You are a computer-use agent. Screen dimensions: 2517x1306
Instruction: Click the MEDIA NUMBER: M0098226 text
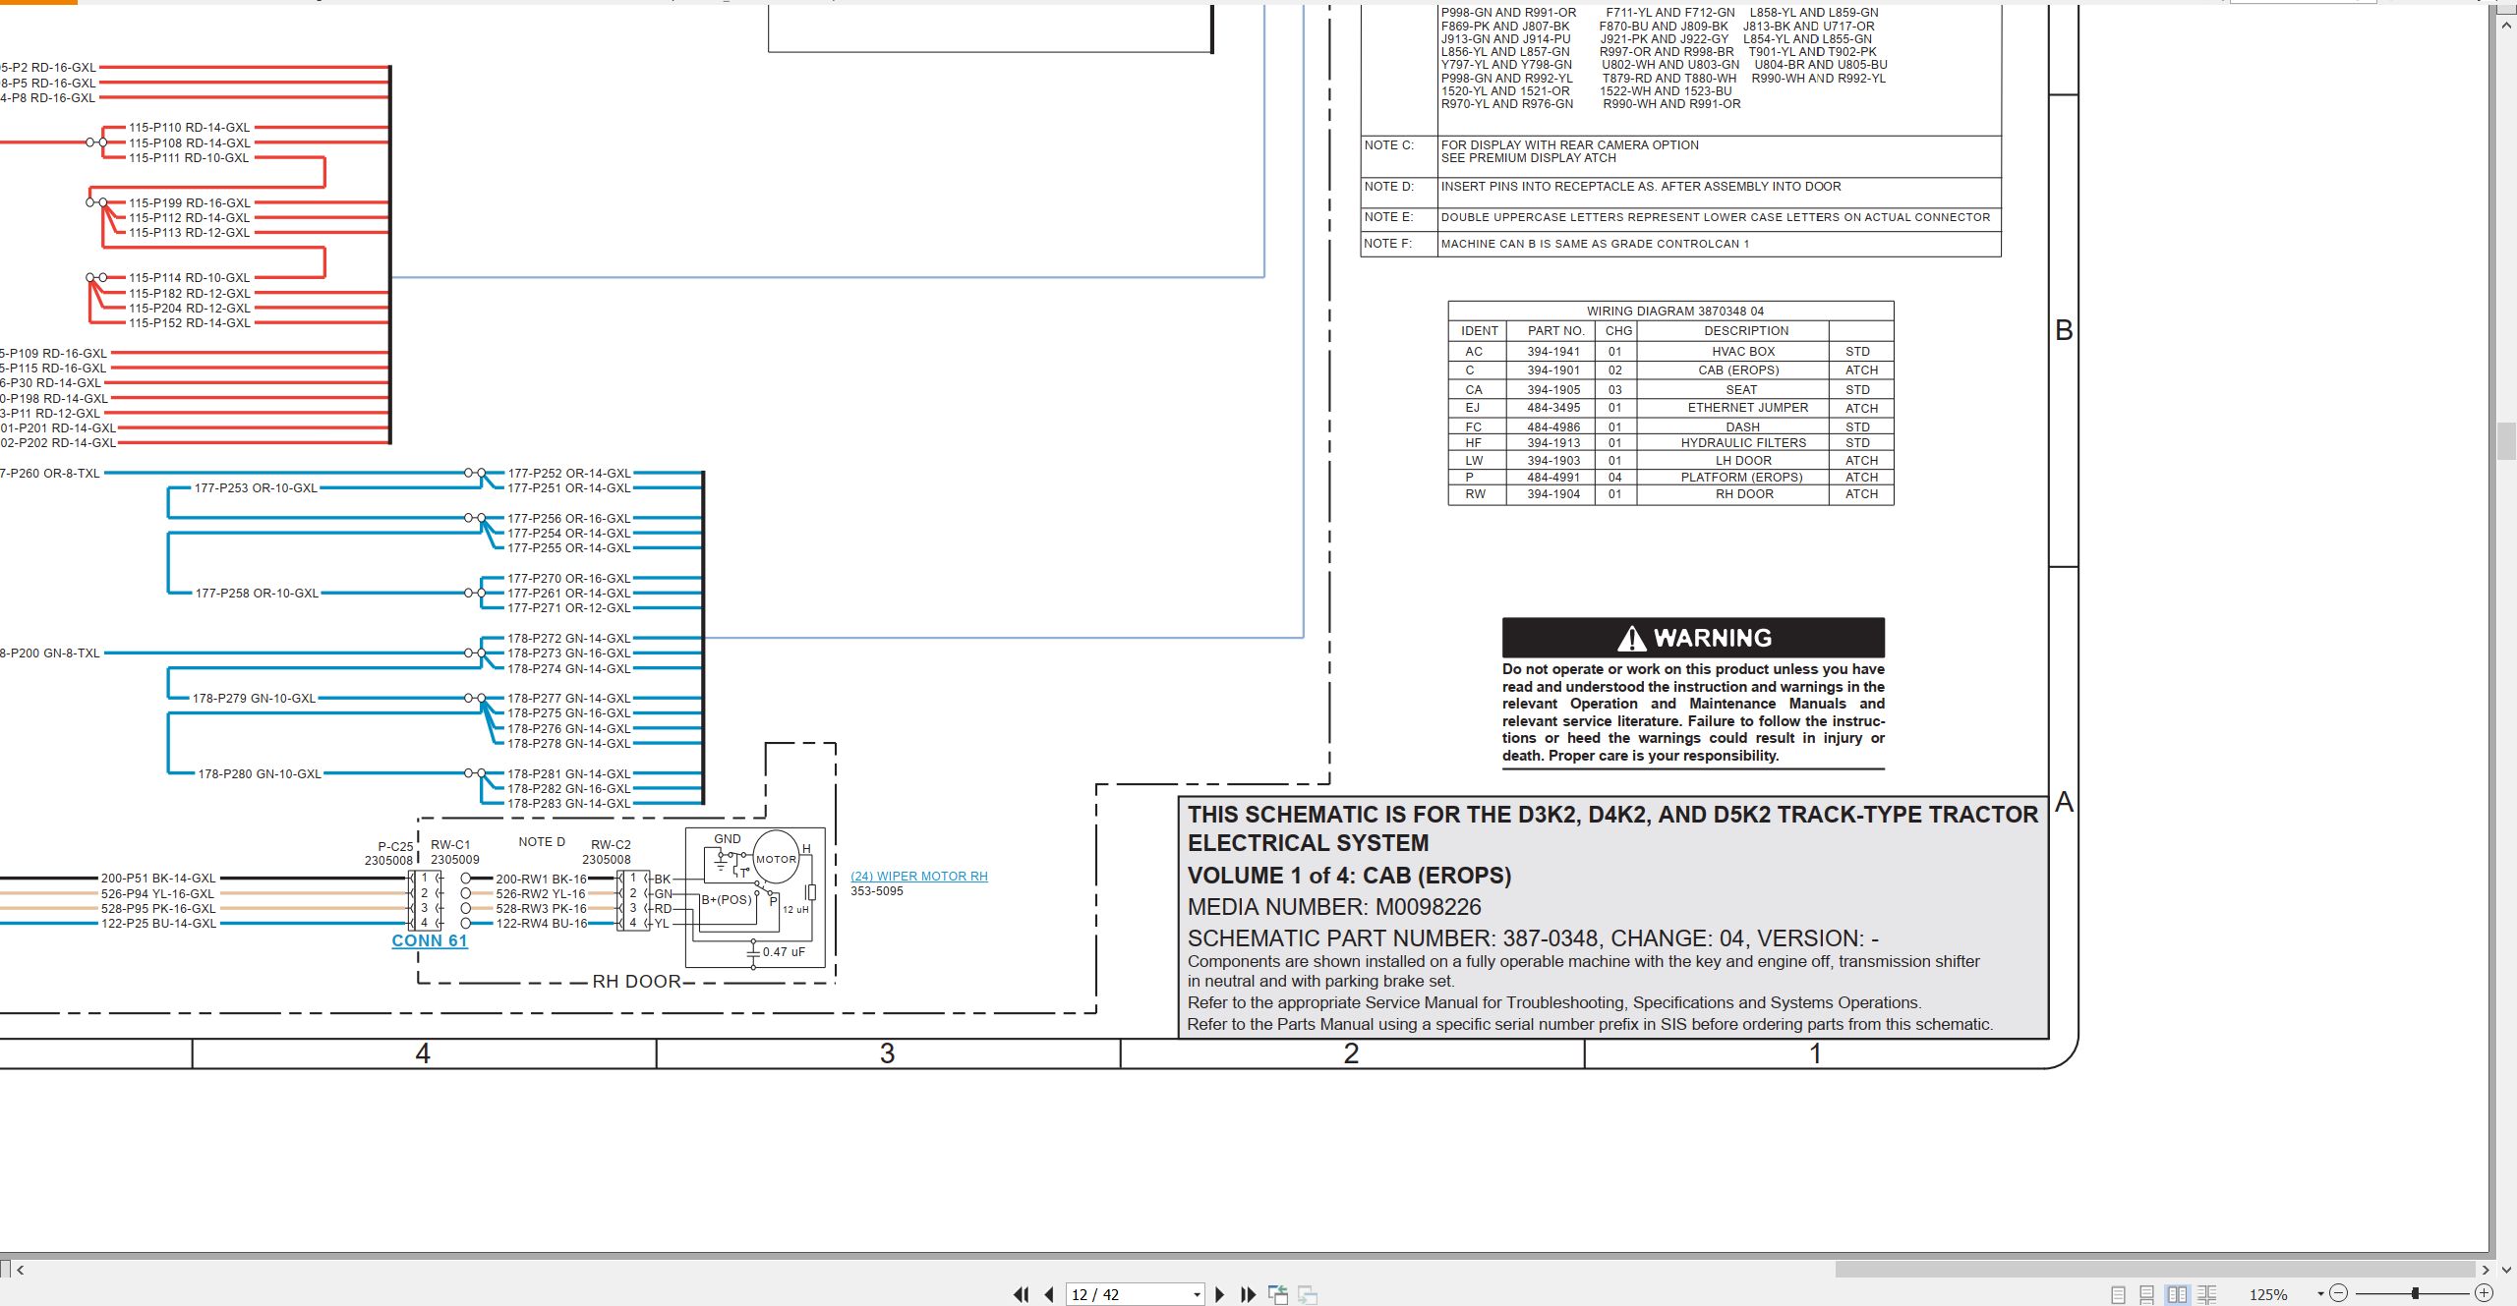click(x=1334, y=906)
